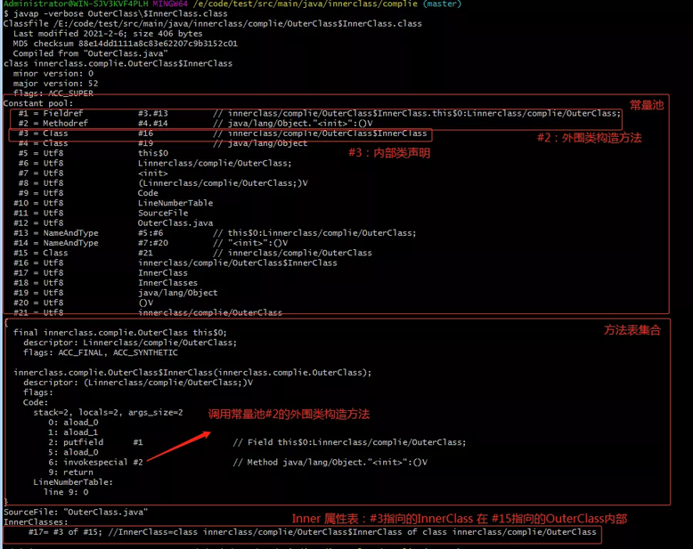Click the '// Method java/lang/Object."<init>":()V' bytecode comment

tap(330, 463)
